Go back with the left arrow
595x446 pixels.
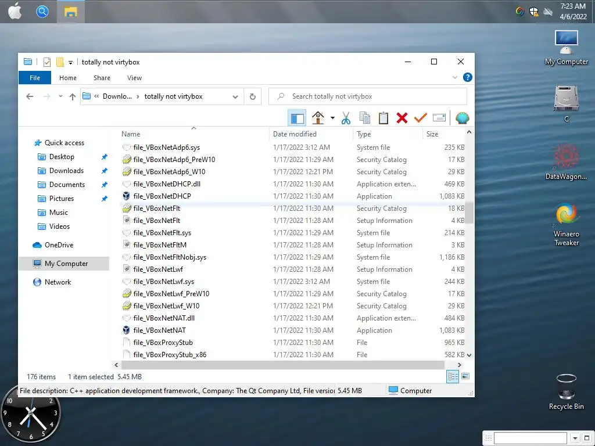coord(30,97)
